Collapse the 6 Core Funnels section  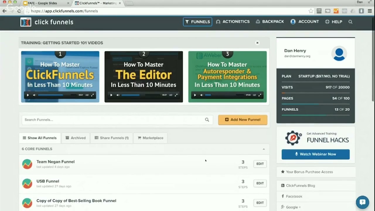[264, 149]
